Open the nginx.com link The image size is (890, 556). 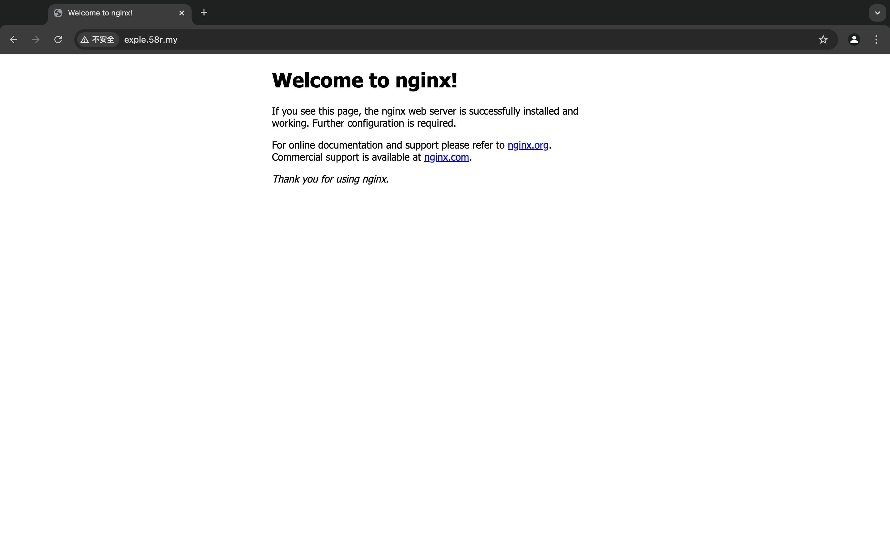coord(447,158)
